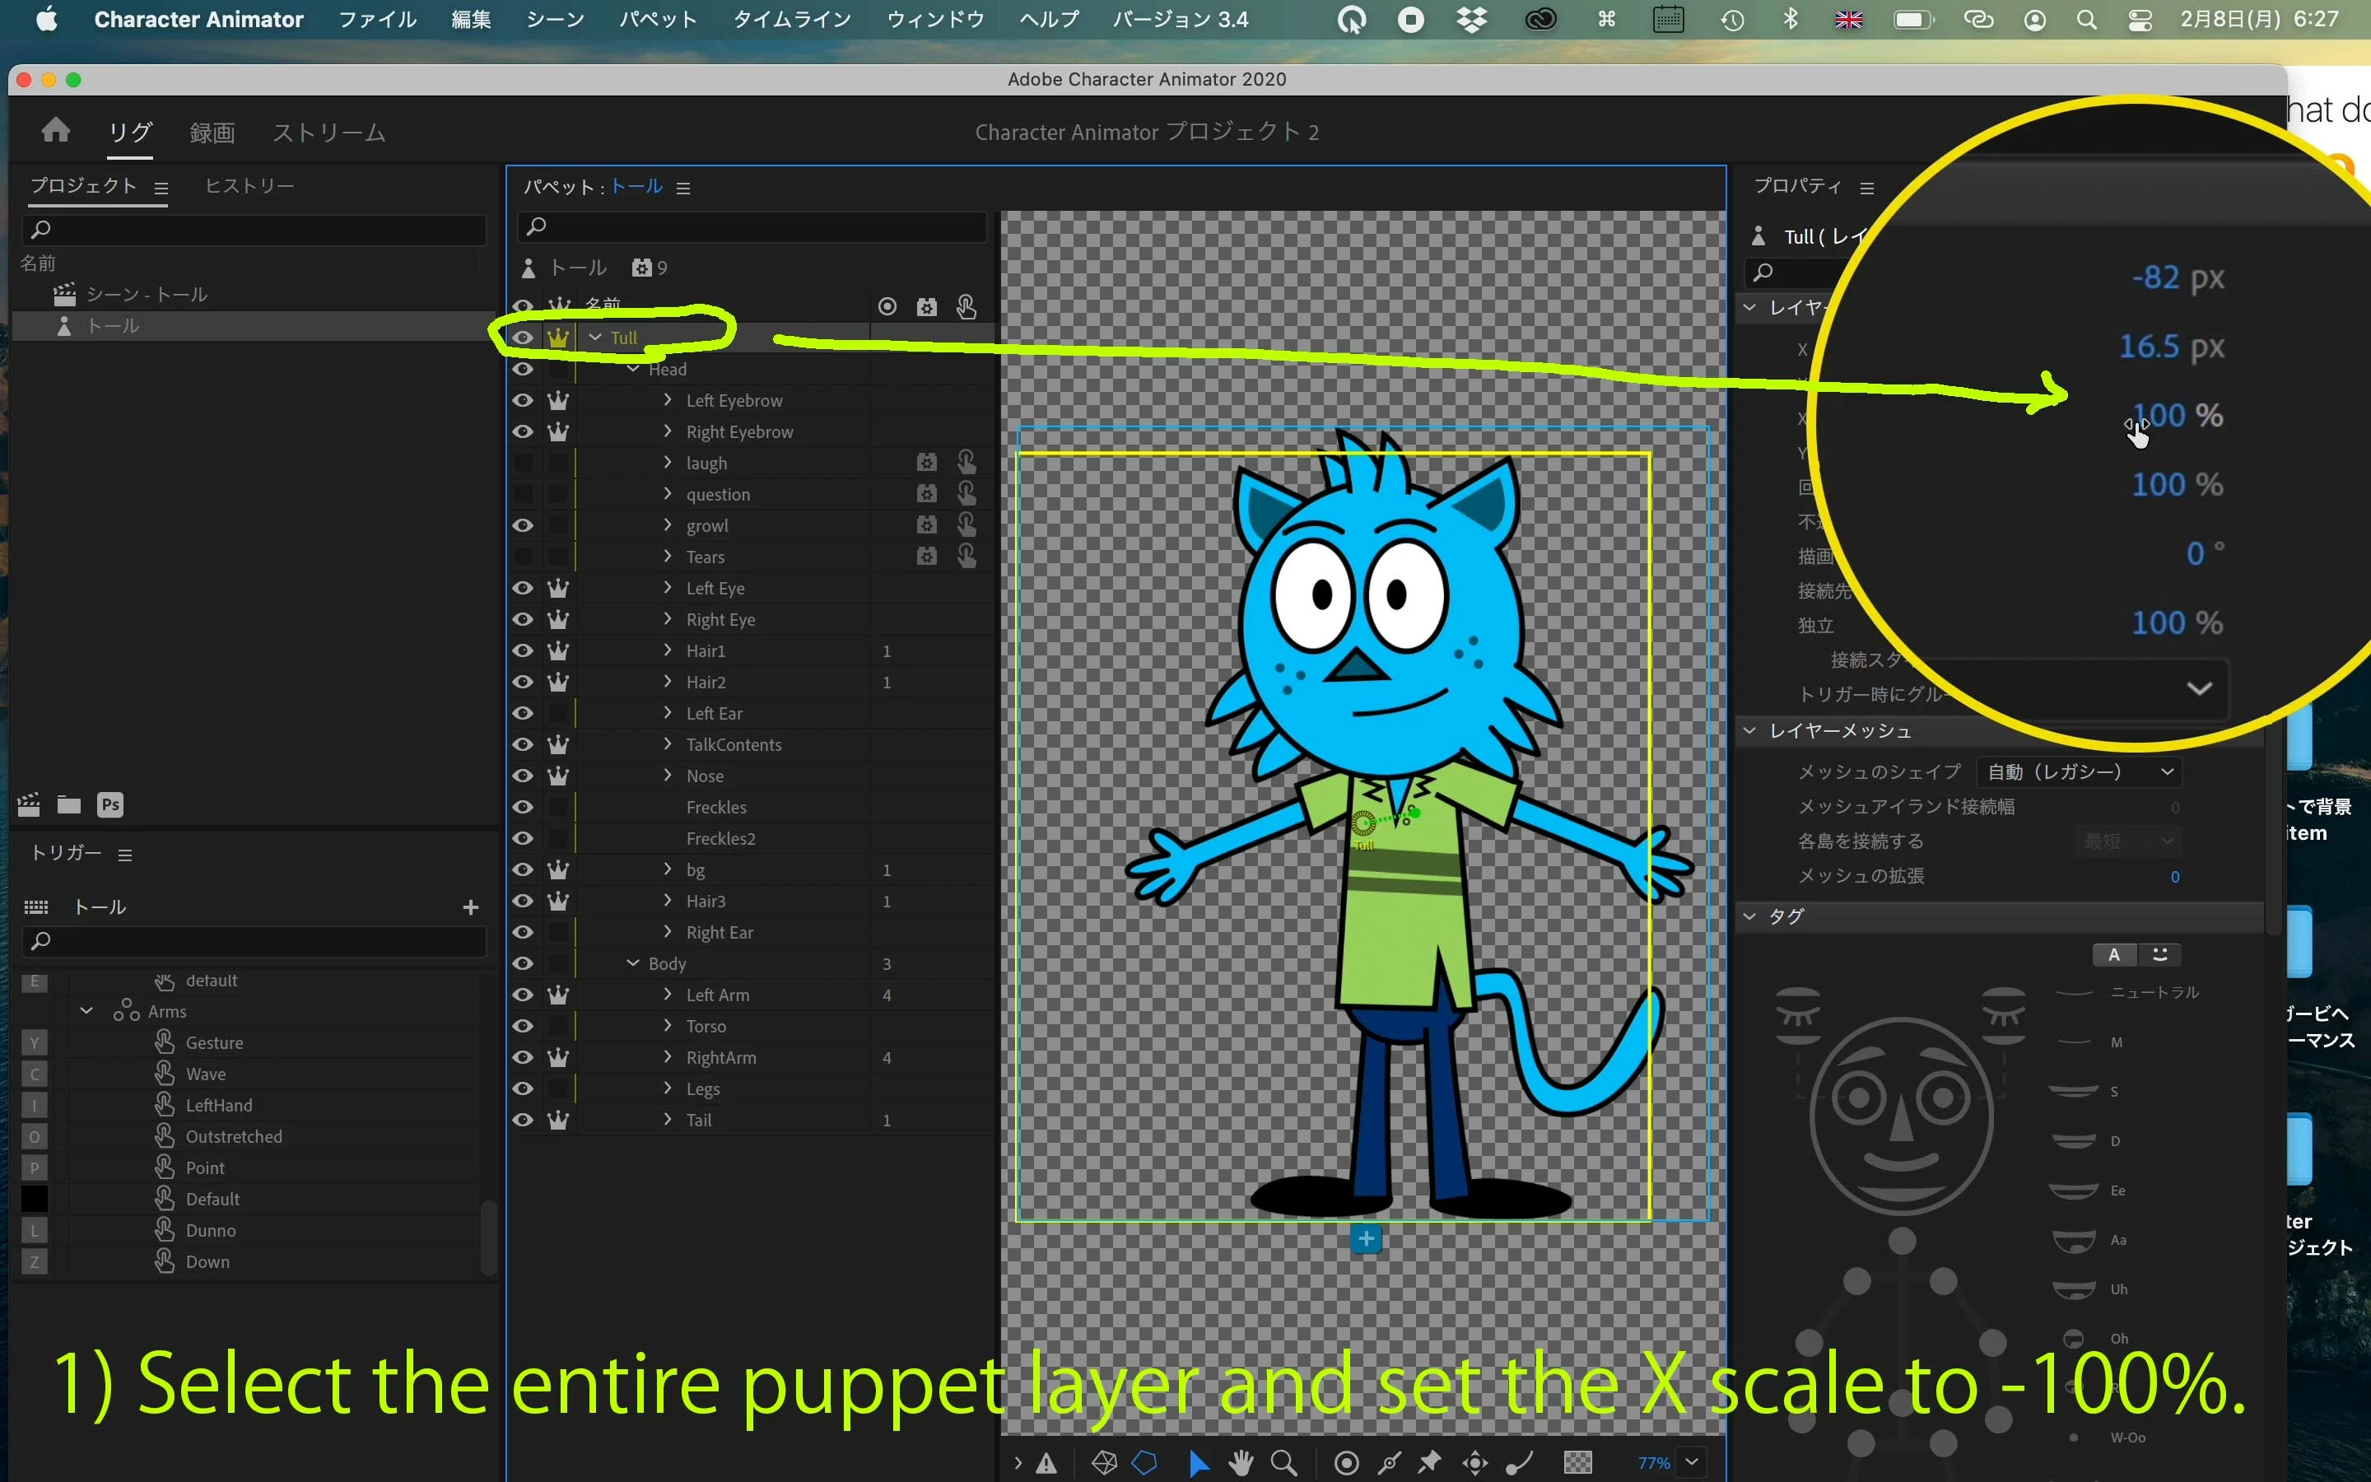Image resolution: width=2371 pixels, height=1482 pixels.
Task: Collapse the Body layer group
Action: (633, 962)
